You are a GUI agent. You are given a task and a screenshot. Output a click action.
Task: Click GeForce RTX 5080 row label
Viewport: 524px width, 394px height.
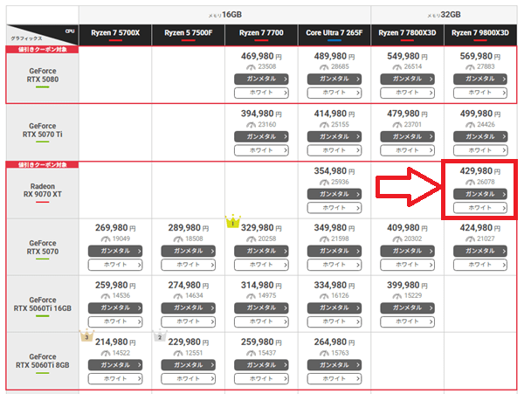(x=43, y=75)
